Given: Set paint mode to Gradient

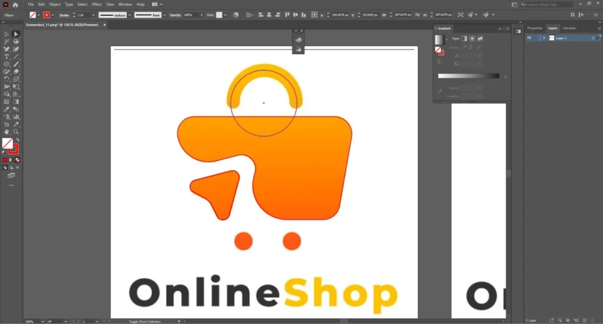Looking at the screenshot, I should [x=11, y=160].
